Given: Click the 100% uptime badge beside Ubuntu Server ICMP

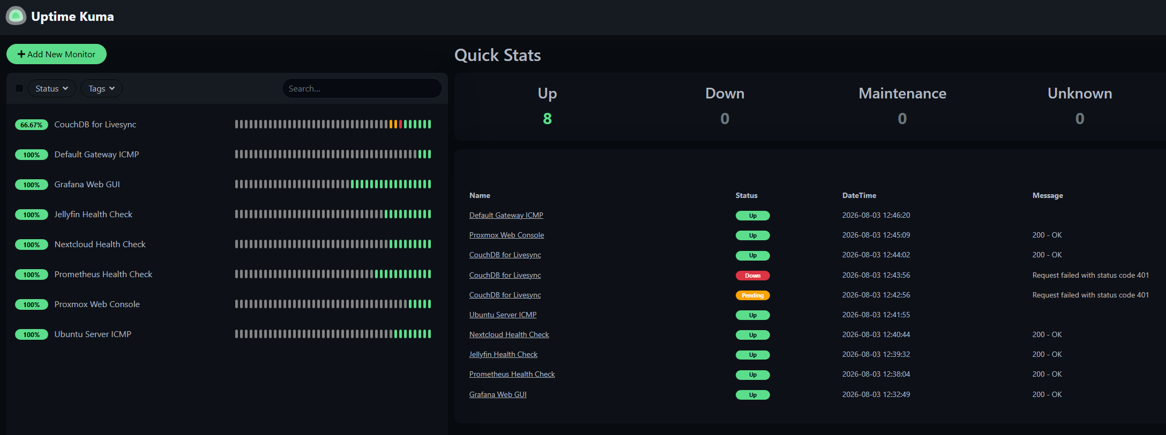Looking at the screenshot, I should pyautogui.click(x=32, y=334).
